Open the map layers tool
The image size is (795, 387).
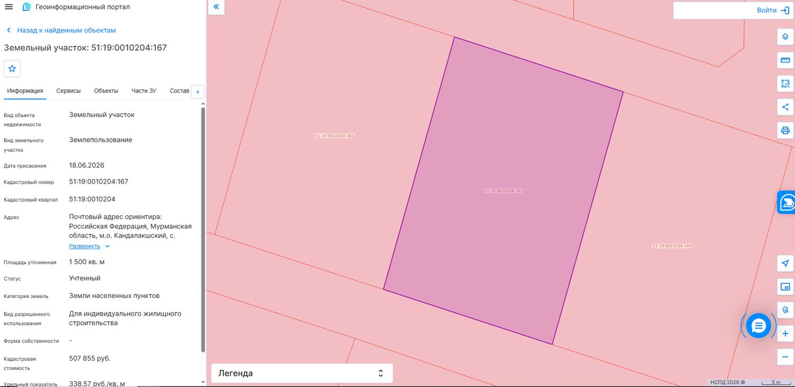(x=785, y=37)
